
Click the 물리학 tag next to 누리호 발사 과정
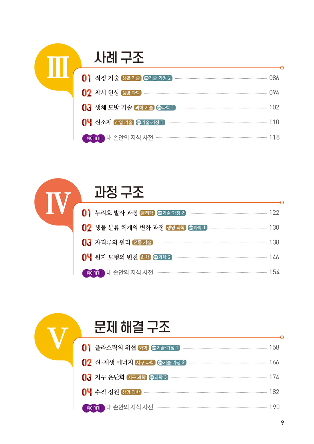point(147,213)
